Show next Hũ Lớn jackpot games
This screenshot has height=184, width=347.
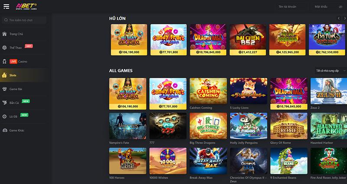tap(344, 18)
